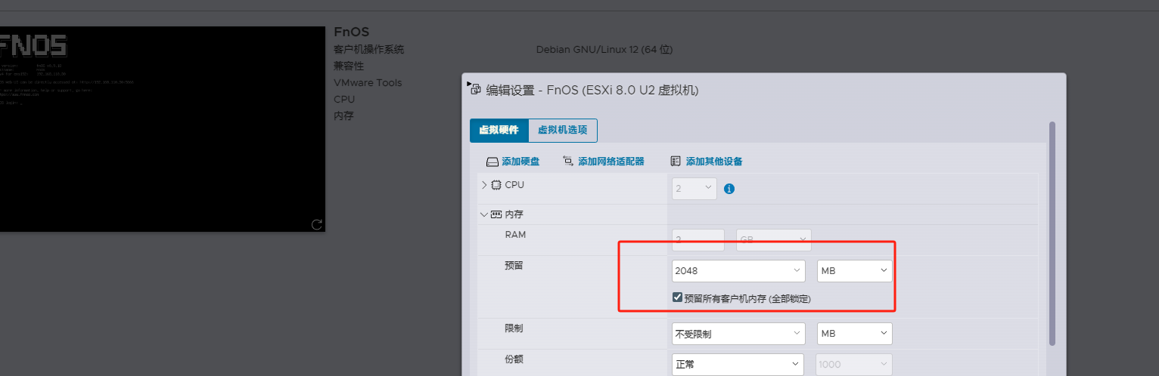Click the 预留 row label
Screen dimensions: 1159x376
click(514, 266)
